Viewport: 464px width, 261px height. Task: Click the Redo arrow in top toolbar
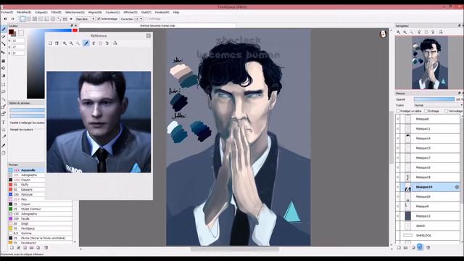click(12, 19)
